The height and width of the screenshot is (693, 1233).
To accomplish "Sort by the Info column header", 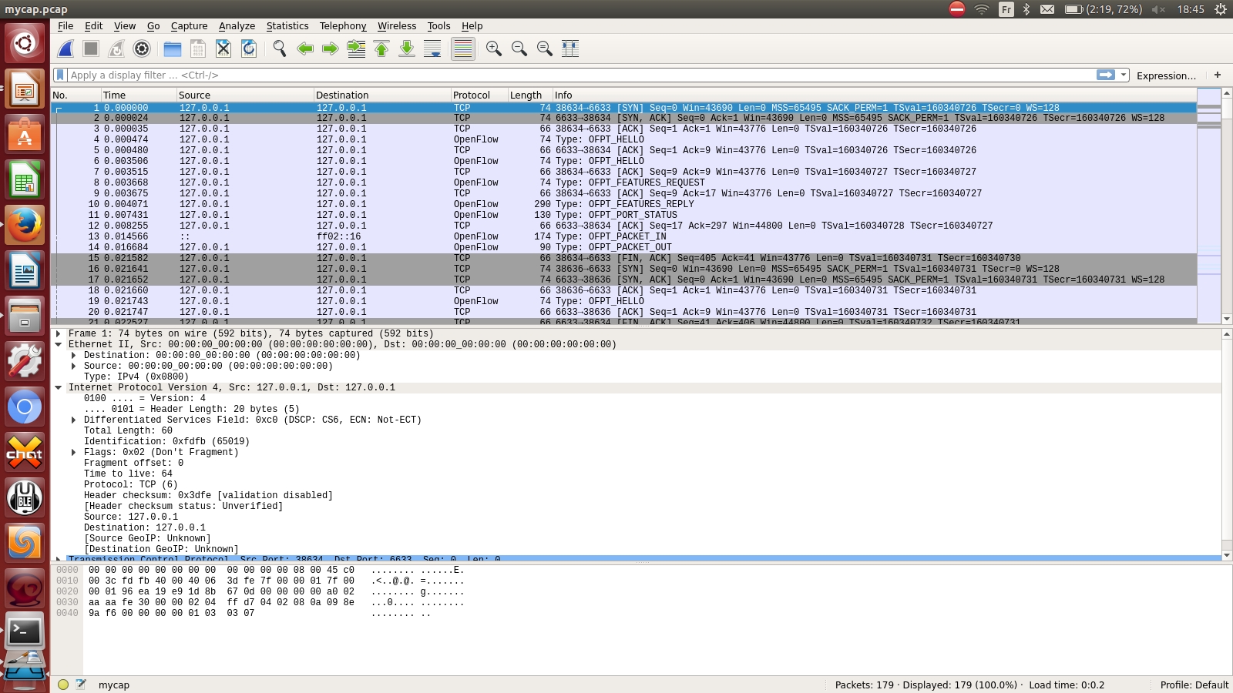I will pyautogui.click(x=874, y=95).
